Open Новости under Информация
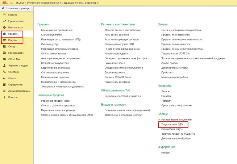 (166, 153)
